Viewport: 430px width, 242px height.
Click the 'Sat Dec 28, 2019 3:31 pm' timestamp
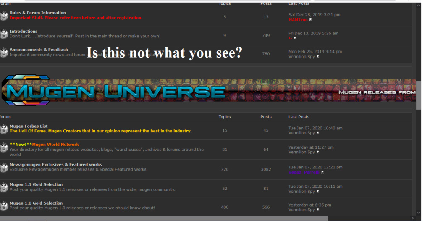pyautogui.click(x=314, y=15)
